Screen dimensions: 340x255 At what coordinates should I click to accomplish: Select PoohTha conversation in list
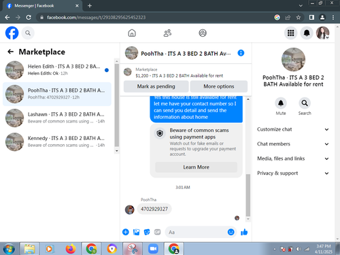(56, 94)
